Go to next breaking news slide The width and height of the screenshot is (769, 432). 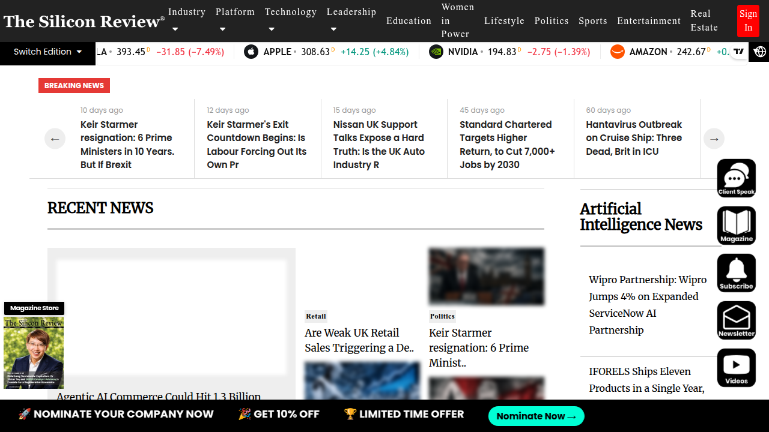pyautogui.click(x=714, y=139)
